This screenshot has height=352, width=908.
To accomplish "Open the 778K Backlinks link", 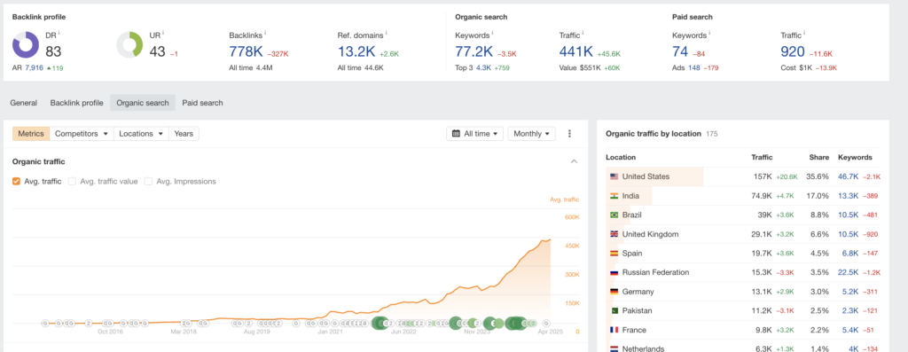I will pyautogui.click(x=247, y=51).
